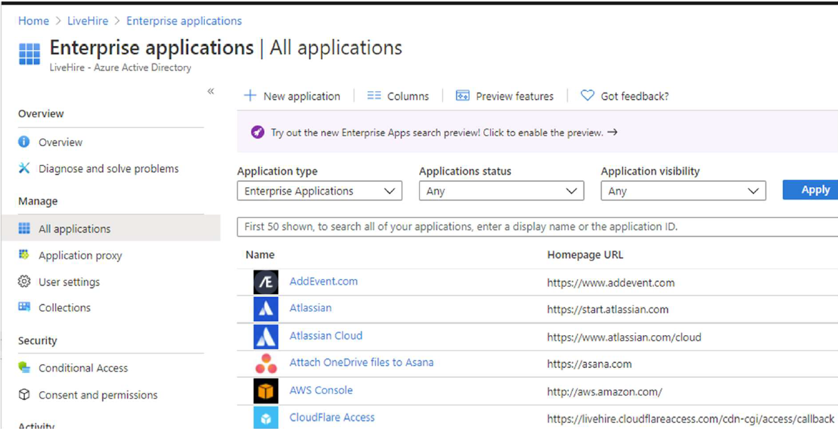Open the Application visibility dropdown
The width and height of the screenshot is (838, 439).
pyautogui.click(x=683, y=191)
